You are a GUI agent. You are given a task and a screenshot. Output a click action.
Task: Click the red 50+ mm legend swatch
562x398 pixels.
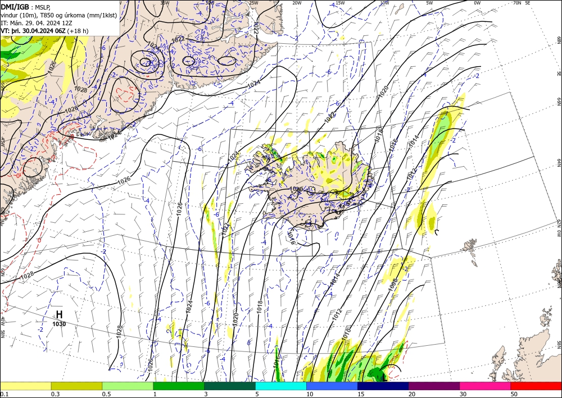536,386
